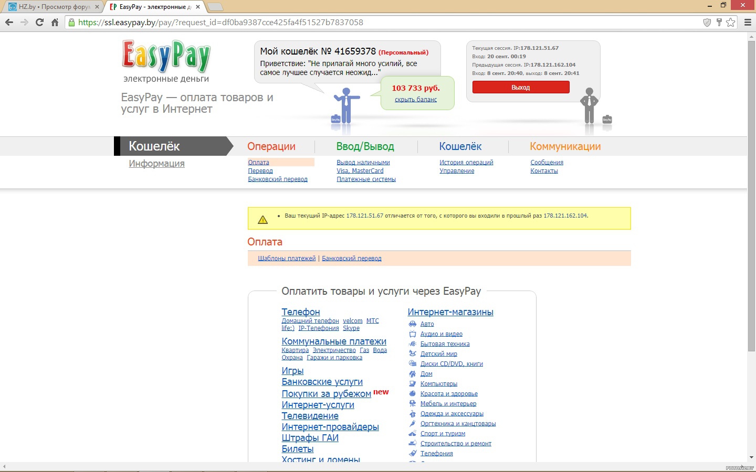Click the icon beside Бытовая техника
This screenshot has height=472, width=756.
[x=413, y=344]
